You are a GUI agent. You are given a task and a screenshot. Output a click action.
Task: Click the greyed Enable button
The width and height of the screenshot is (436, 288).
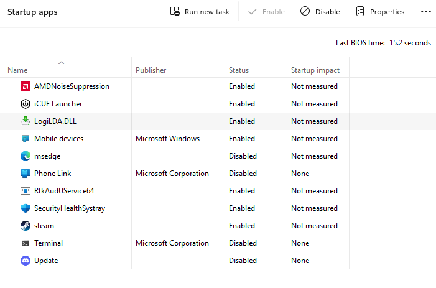(x=266, y=12)
